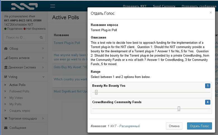Screen dimensions: 218x135
Task: Toggle the hamburger sidebar menu icon
Action: point(52,6)
